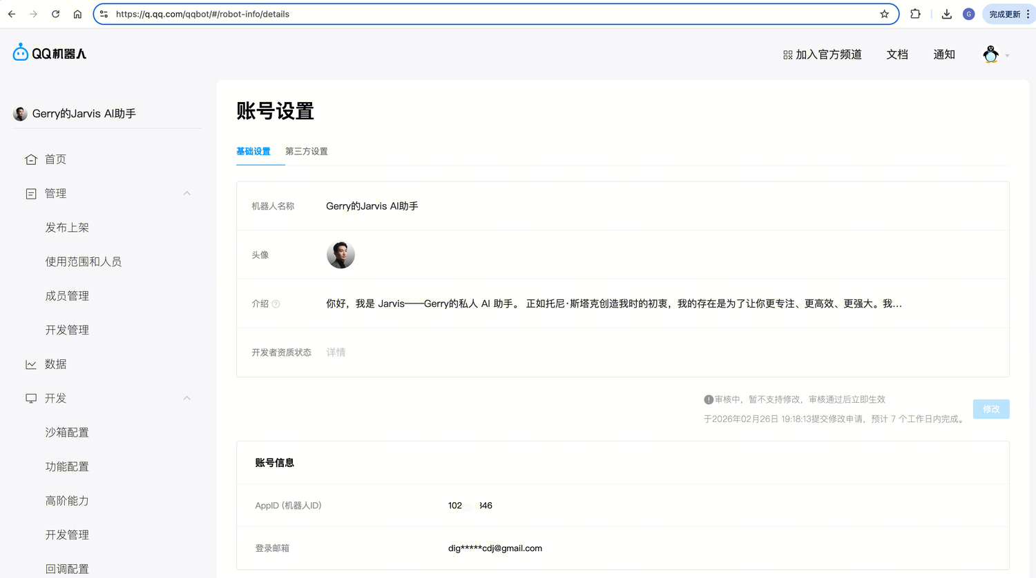Click the QQ机器人 logo icon
Viewport: 1036px width, 578px height.
point(21,53)
